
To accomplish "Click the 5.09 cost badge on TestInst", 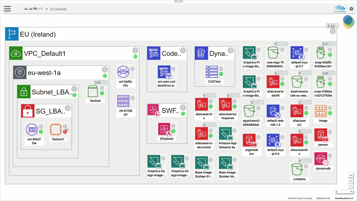I will pos(100,82).
